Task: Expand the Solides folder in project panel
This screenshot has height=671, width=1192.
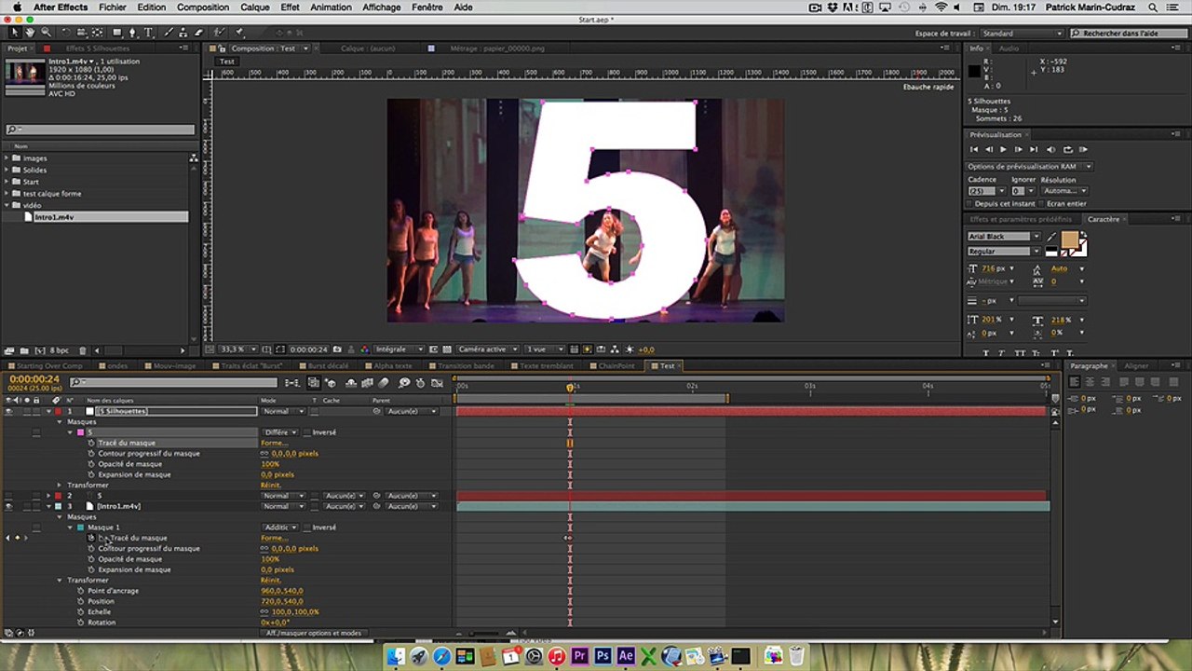Action: (7, 170)
